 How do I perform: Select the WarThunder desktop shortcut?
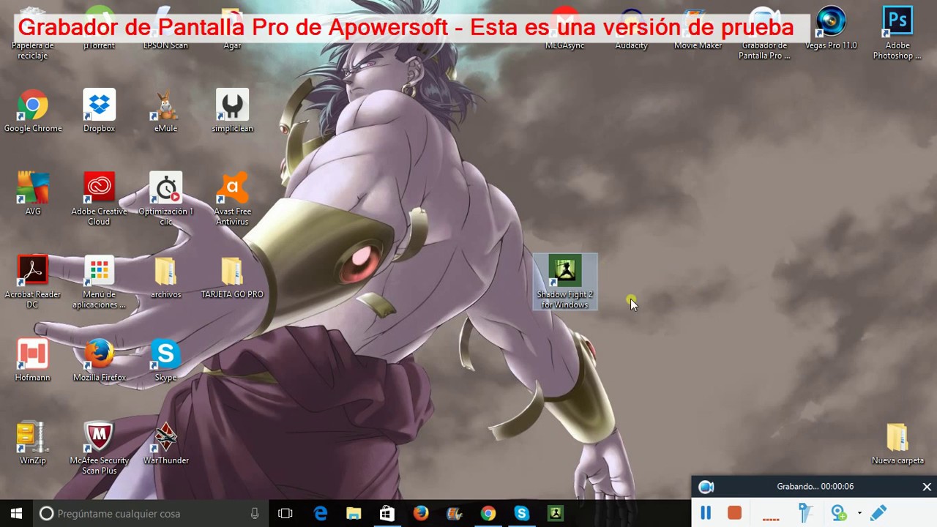[x=165, y=444]
